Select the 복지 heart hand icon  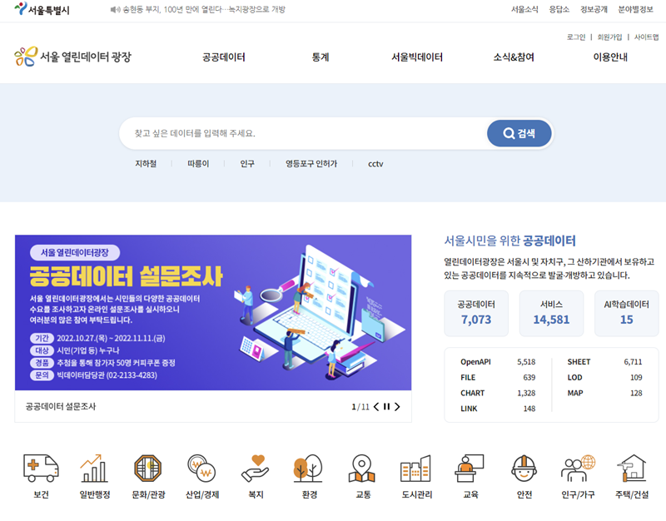[256, 469]
